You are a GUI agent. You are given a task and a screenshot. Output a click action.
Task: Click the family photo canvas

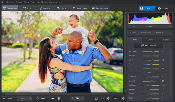tap(62, 52)
